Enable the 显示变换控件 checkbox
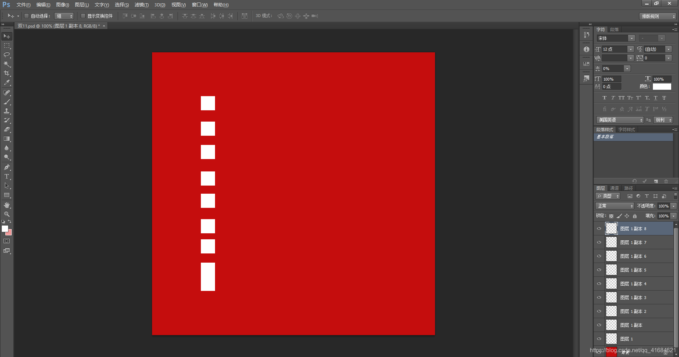Screen dimensions: 679x357 tap(83, 16)
